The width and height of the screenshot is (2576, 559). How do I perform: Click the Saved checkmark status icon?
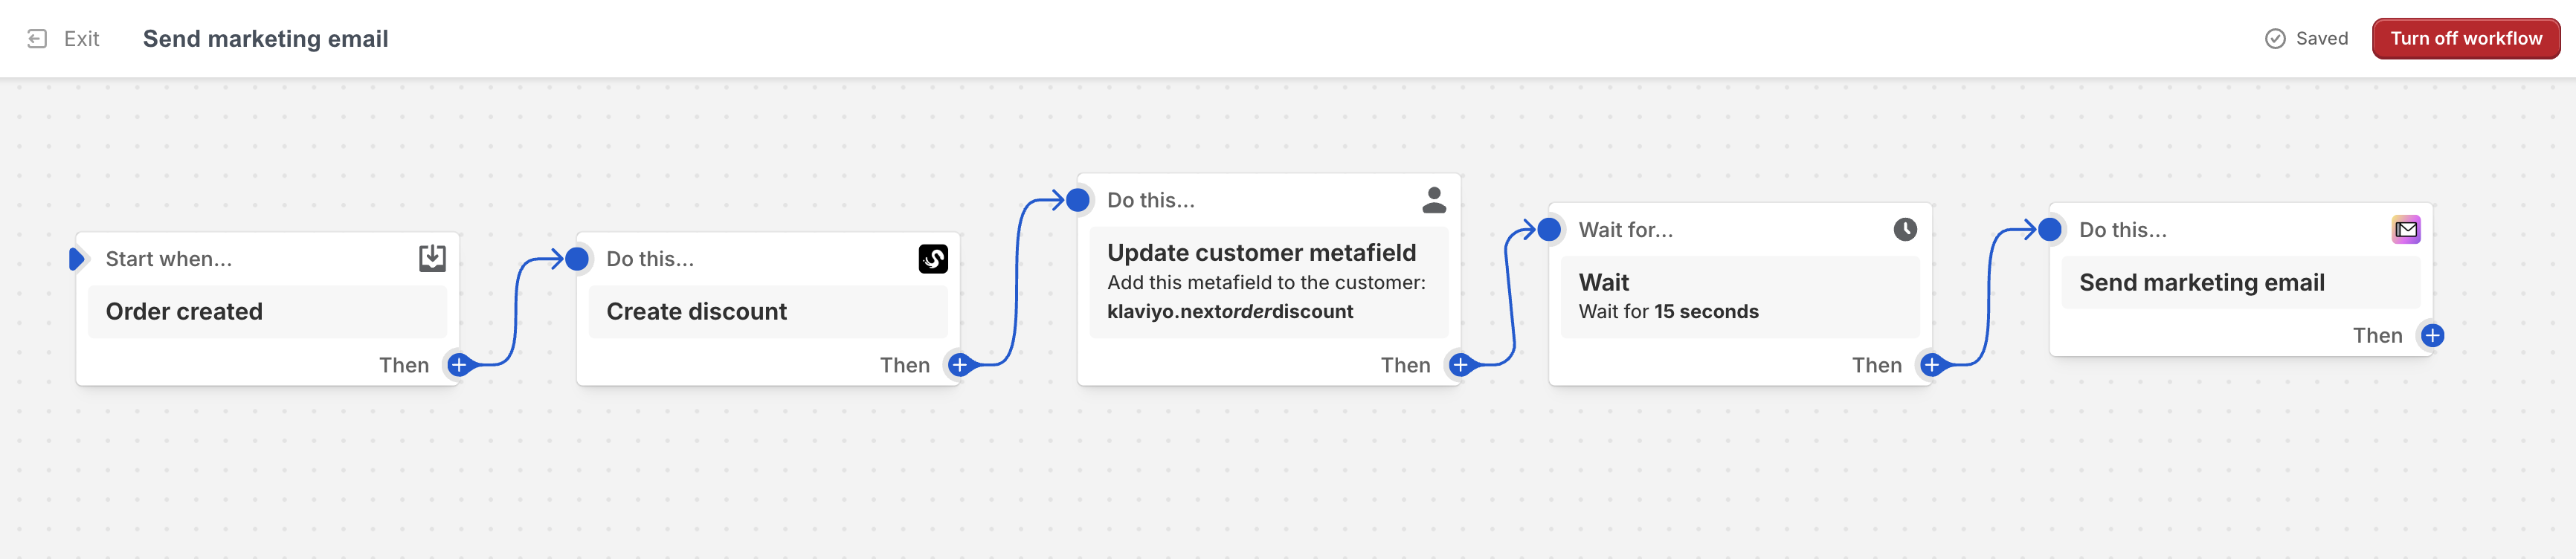coord(2275,39)
